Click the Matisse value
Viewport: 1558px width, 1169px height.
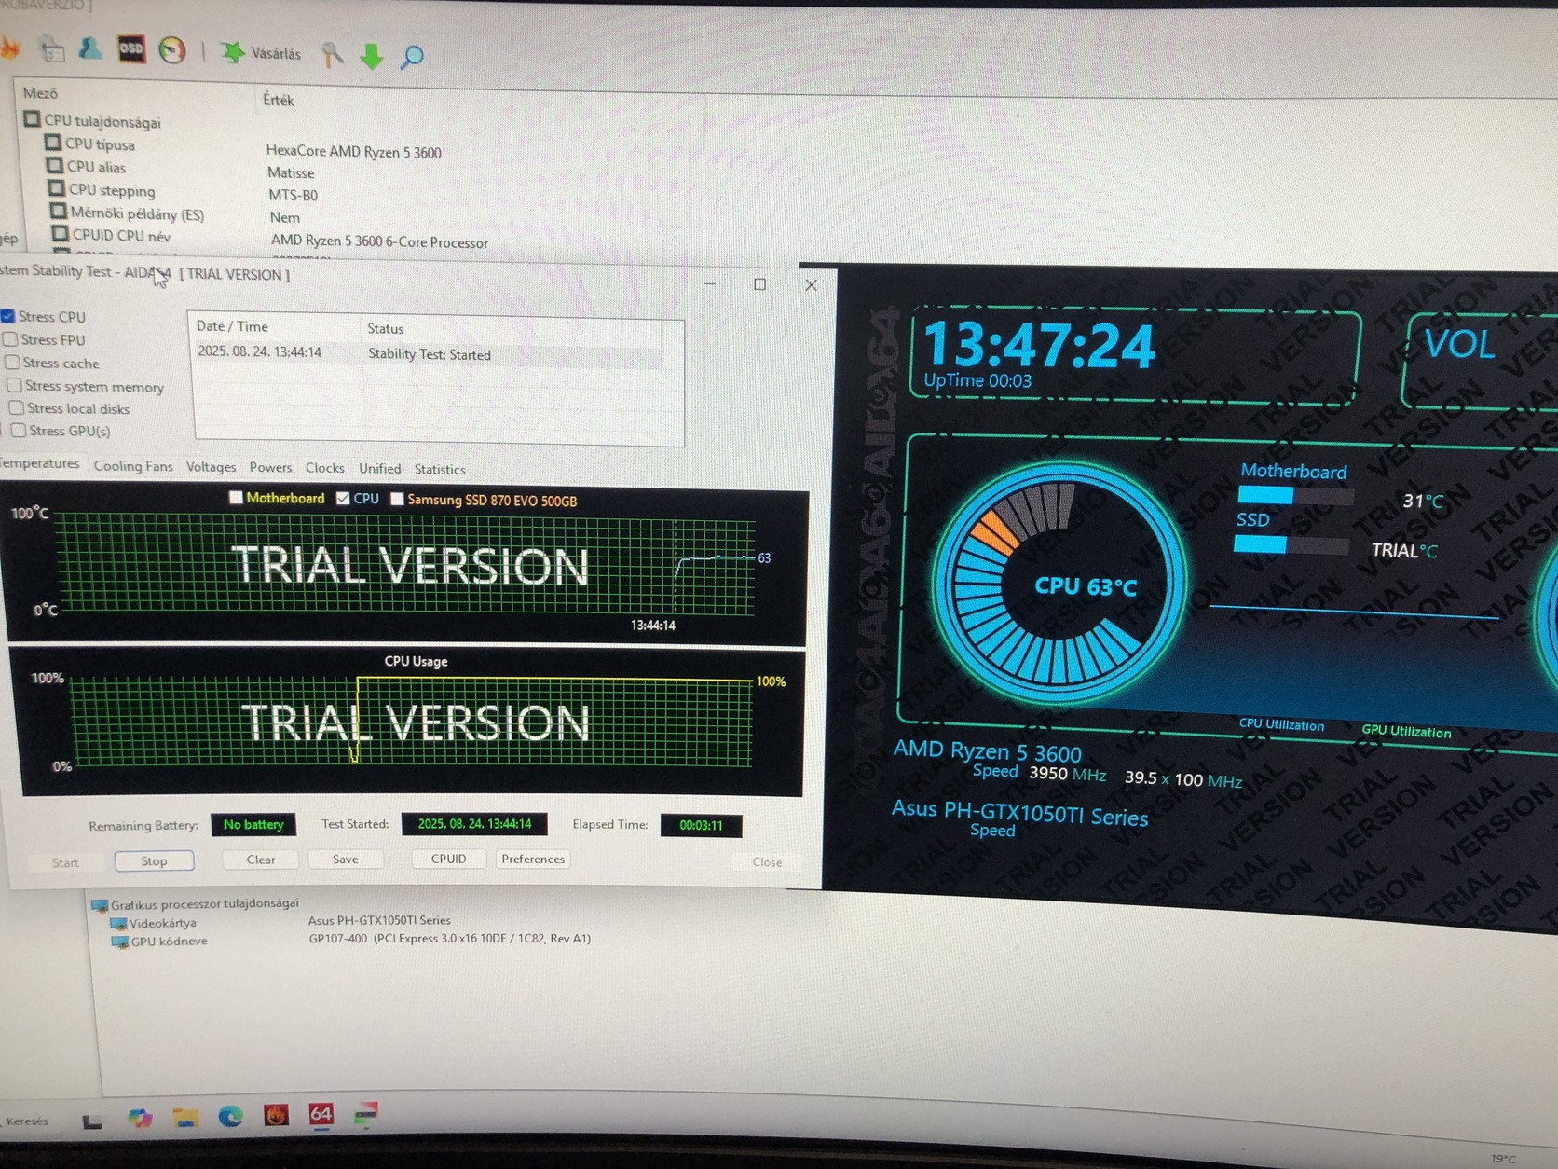[x=291, y=172]
